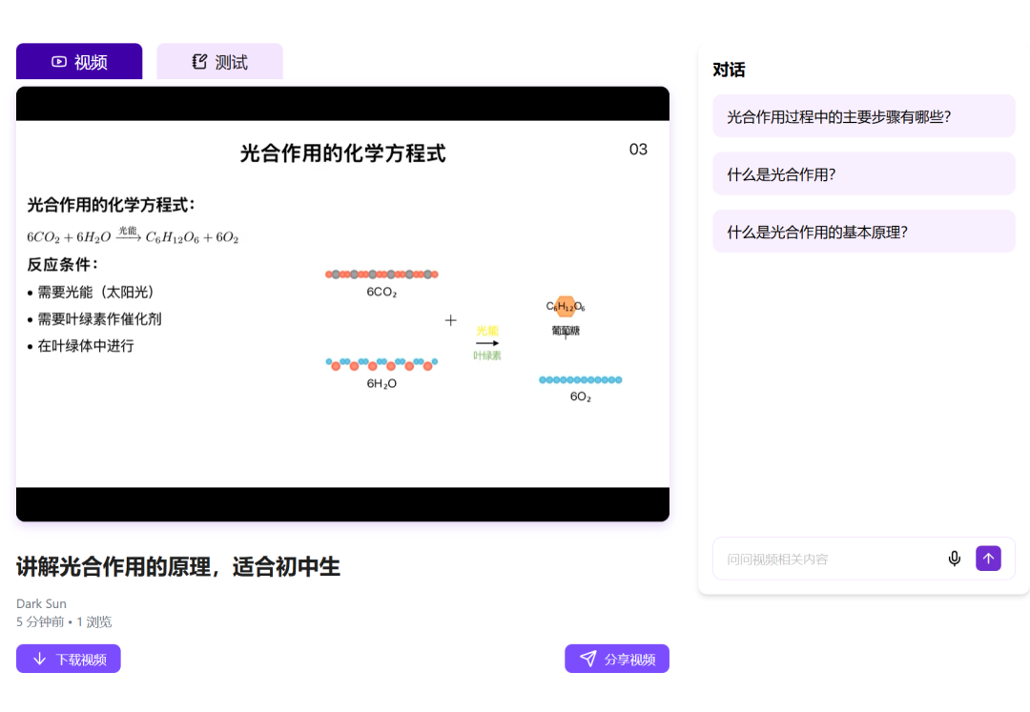Click the author name Dark Sun
1030x712 pixels.
click(41, 603)
